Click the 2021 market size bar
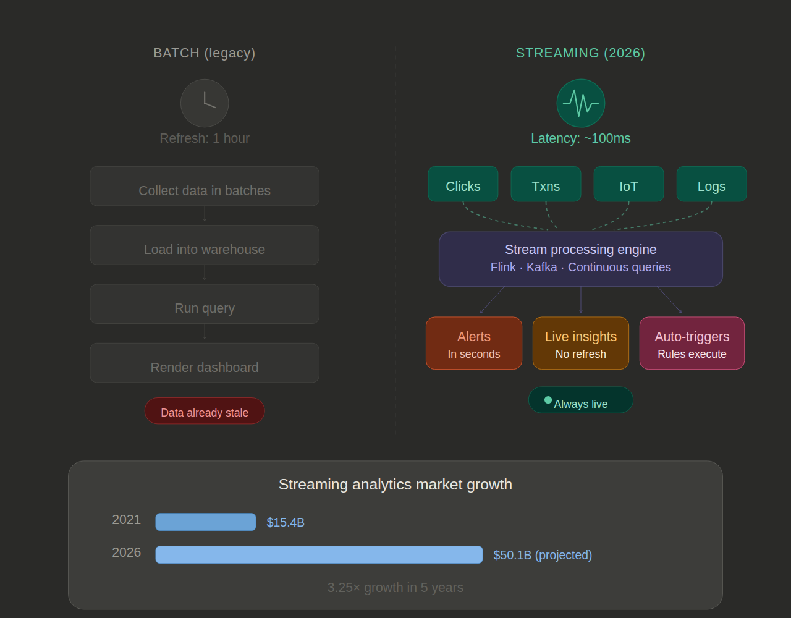 click(206, 522)
